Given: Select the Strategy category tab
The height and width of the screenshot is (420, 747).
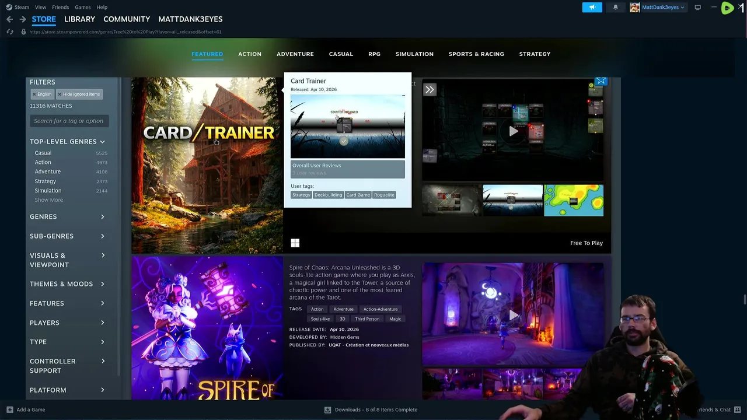Looking at the screenshot, I should (535, 54).
